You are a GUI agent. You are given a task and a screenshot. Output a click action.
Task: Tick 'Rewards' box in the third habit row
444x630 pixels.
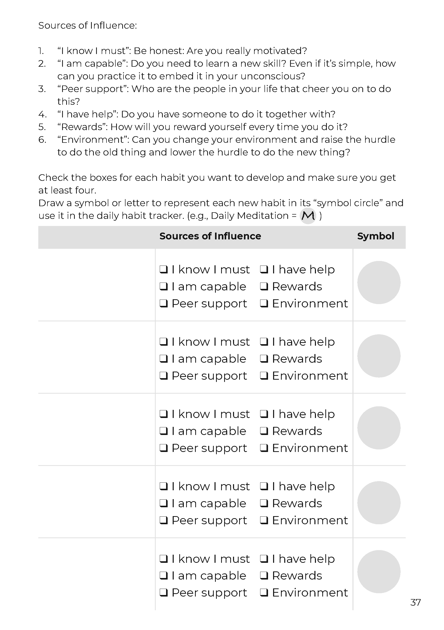[264, 431]
